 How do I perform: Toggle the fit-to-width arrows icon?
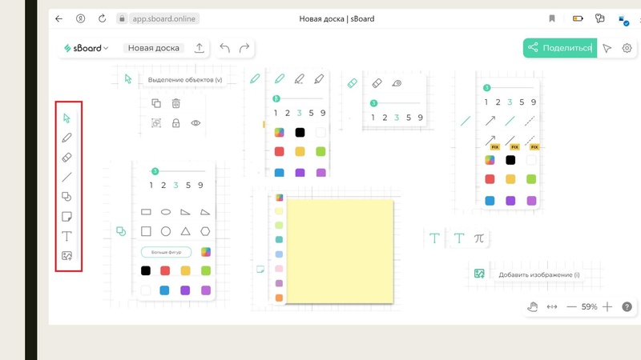[551, 306]
